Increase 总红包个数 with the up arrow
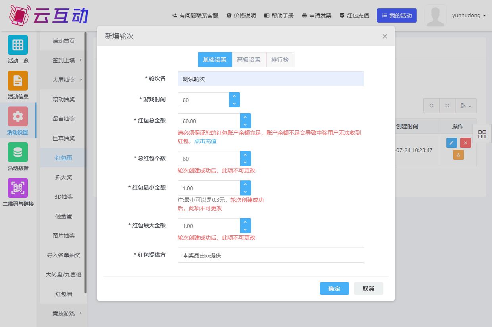The width and height of the screenshot is (492, 327). 245,155
